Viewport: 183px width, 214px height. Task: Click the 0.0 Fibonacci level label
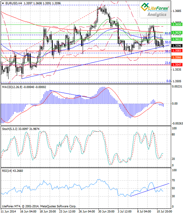coord(168,81)
